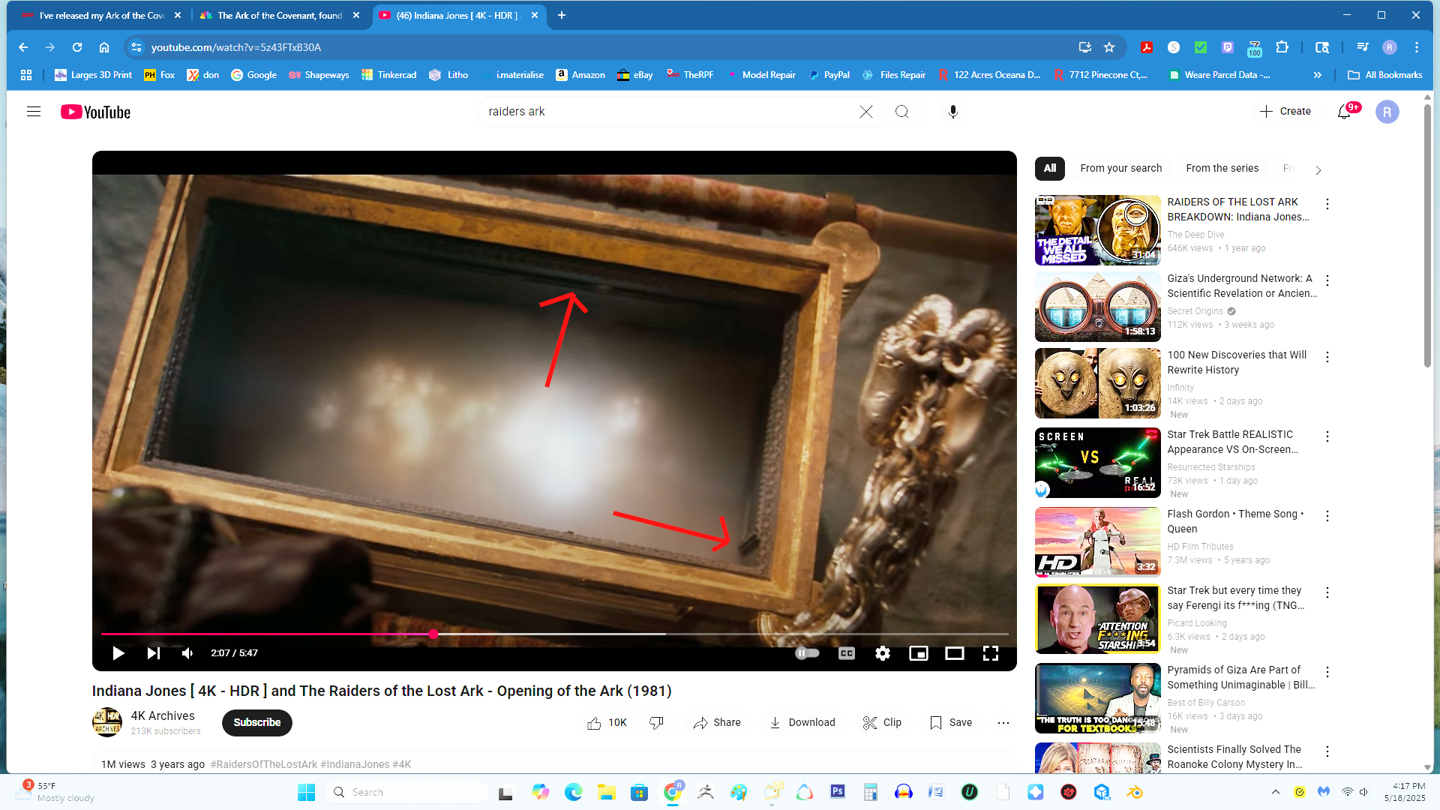The width and height of the screenshot is (1440, 810).
Task: Toggle closed captions CC button
Action: coord(846,653)
